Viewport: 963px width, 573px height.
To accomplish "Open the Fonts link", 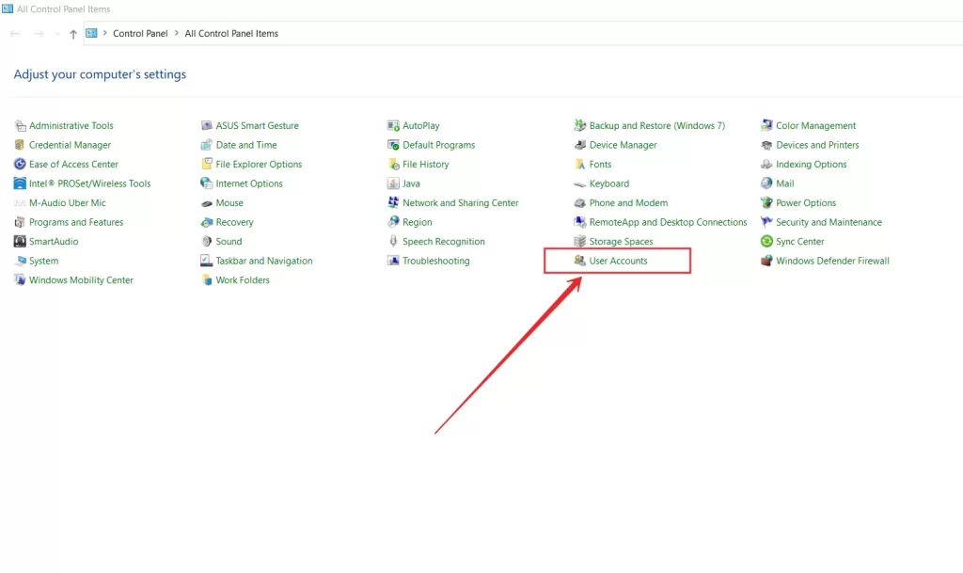I will pyautogui.click(x=600, y=164).
